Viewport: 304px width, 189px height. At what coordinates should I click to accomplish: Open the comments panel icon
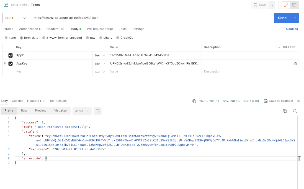click(294, 5)
